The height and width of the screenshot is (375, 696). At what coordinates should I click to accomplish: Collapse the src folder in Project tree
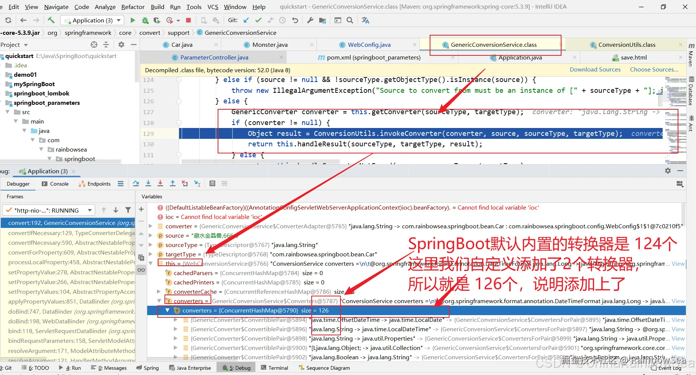pos(7,112)
